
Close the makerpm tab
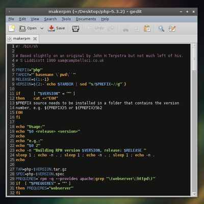35,39
